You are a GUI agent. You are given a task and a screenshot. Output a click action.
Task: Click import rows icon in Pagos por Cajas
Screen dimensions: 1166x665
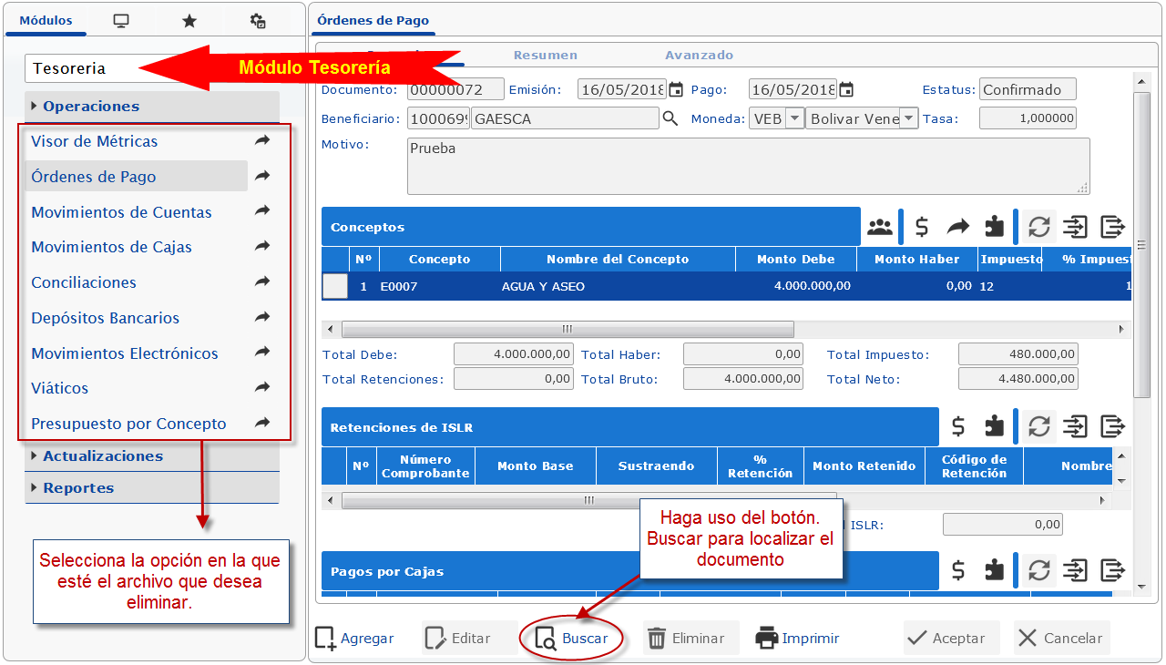(1076, 571)
